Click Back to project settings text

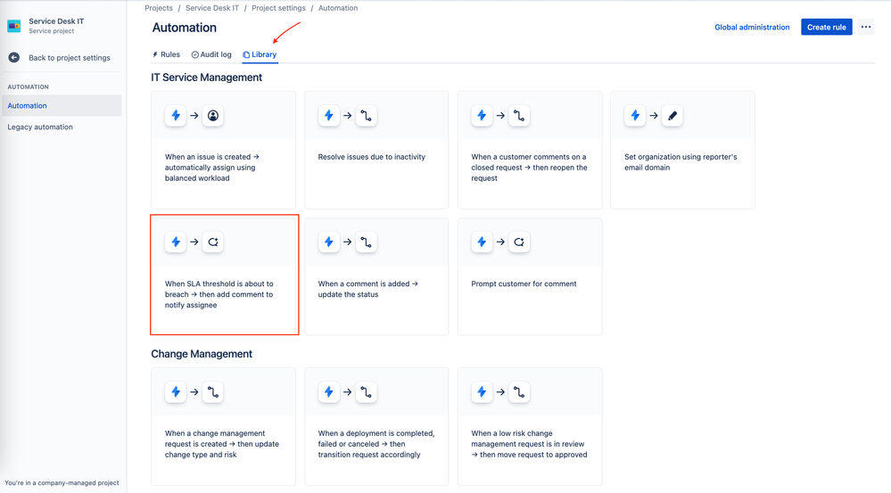tap(70, 58)
